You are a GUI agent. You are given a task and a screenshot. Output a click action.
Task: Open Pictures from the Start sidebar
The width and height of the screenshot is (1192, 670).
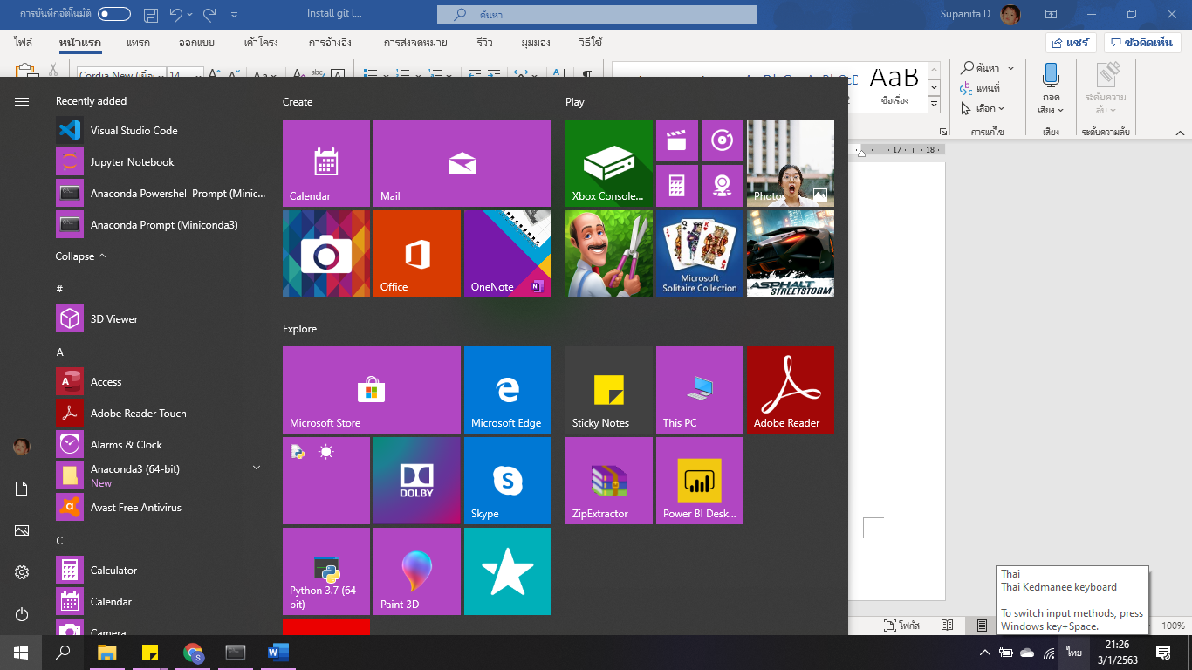[x=22, y=530]
